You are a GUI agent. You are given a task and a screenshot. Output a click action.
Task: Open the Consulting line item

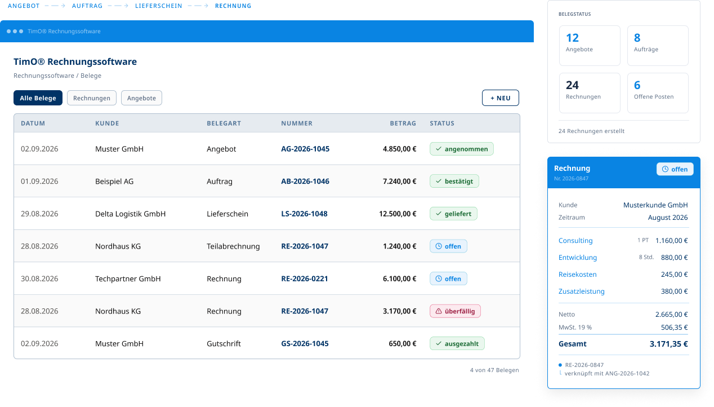[x=575, y=241]
